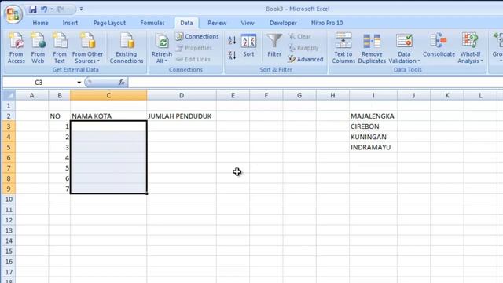Open workbook Connections
Image resolution: width=503 pixels, height=283 pixels.
click(197, 36)
